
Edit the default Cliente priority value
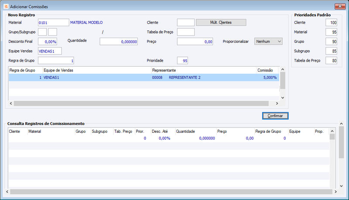[x=331, y=23]
